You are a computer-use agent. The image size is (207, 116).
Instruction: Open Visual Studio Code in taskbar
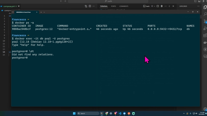120,113
